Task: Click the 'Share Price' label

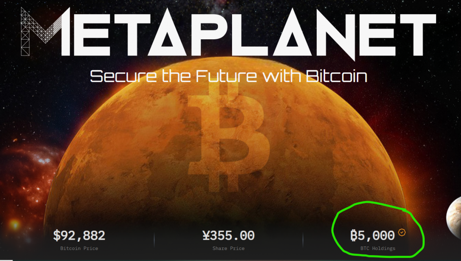Action: click(x=229, y=248)
